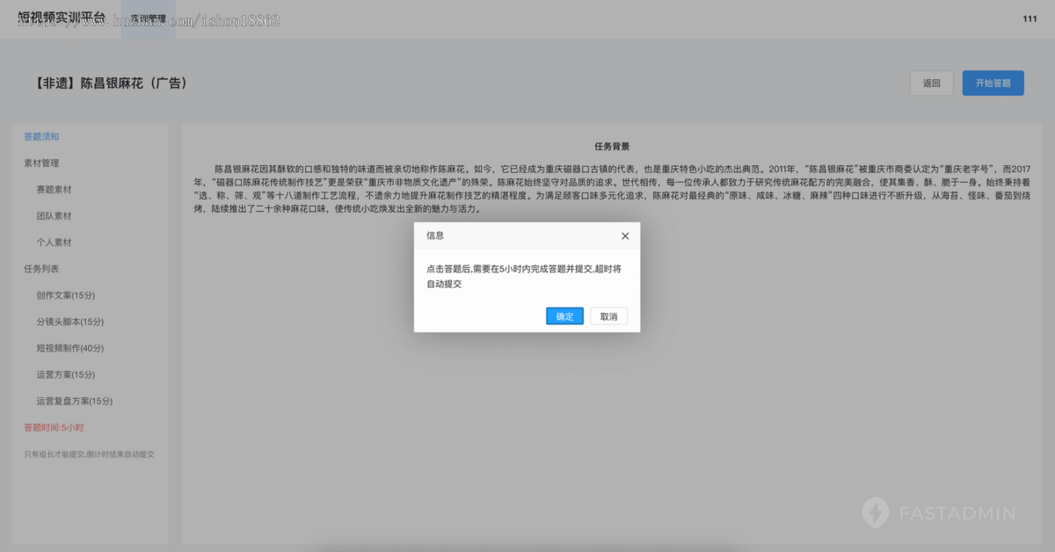The width and height of the screenshot is (1055, 552).
Task: Cancel the dialog with 取消
Action: [x=609, y=316]
